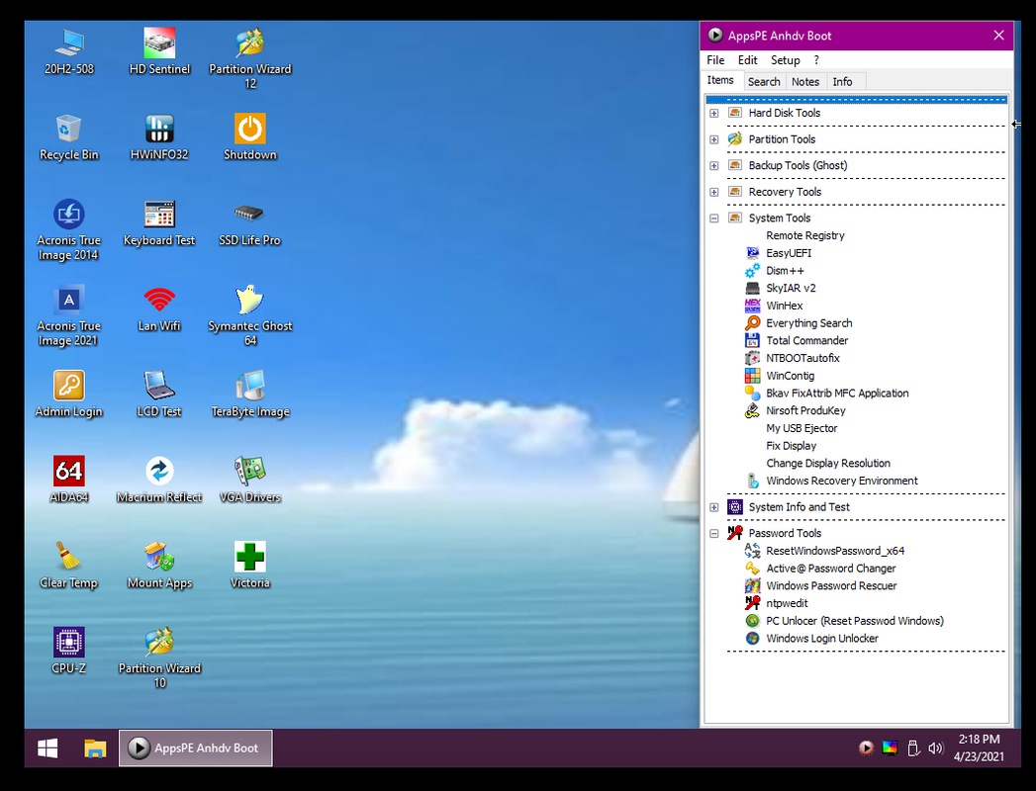Select Windows Login Unlocker entry

[x=822, y=639]
